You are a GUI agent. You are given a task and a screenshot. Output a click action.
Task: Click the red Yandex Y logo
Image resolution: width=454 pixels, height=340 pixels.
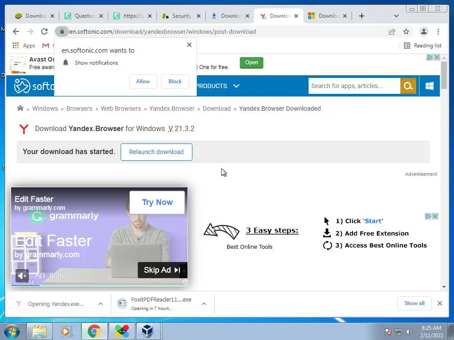tap(24, 129)
